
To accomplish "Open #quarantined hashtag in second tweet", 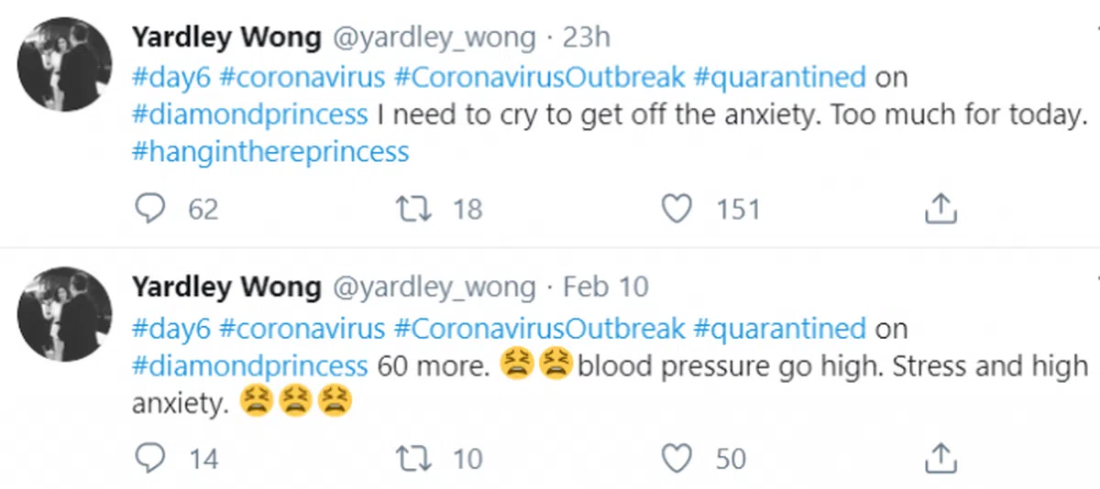I will pyautogui.click(x=779, y=327).
